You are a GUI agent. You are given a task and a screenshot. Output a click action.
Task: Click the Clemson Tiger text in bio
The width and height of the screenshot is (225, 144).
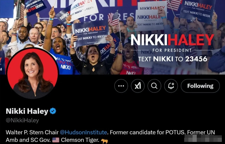(x=80, y=140)
